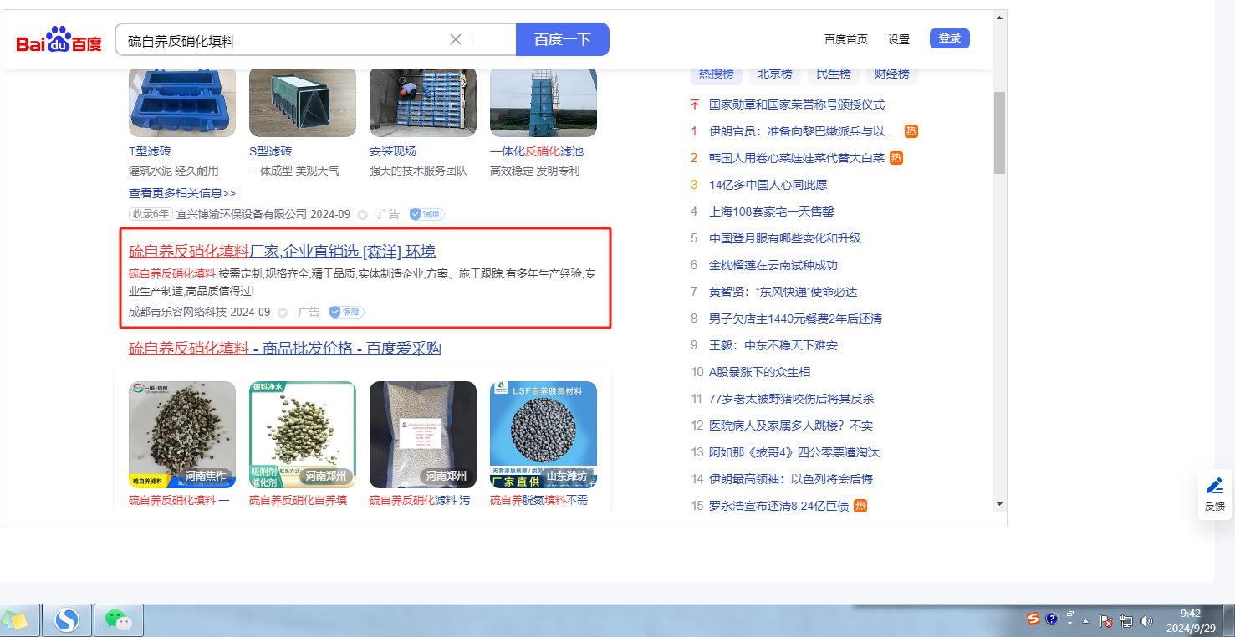Open the 14亿多中国人心同此愿 headline

click(768, 185)
